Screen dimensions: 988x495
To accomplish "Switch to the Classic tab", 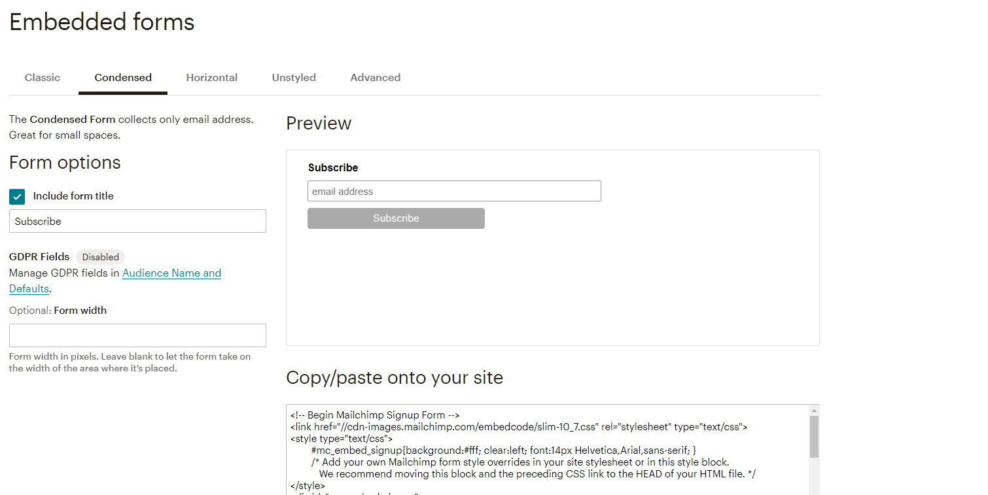I will pyautogui.click(x=43, y=77).
